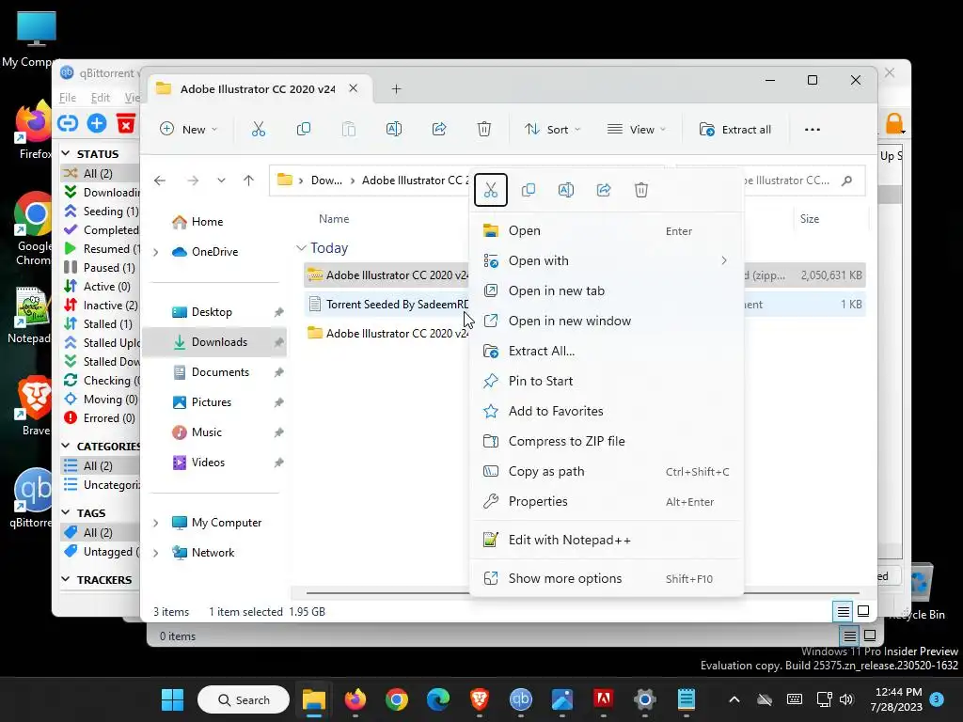Click the Share icon in context menu
Image resolution: width=963 pixels, height=722 pixels.
click(x=604, y=190)
